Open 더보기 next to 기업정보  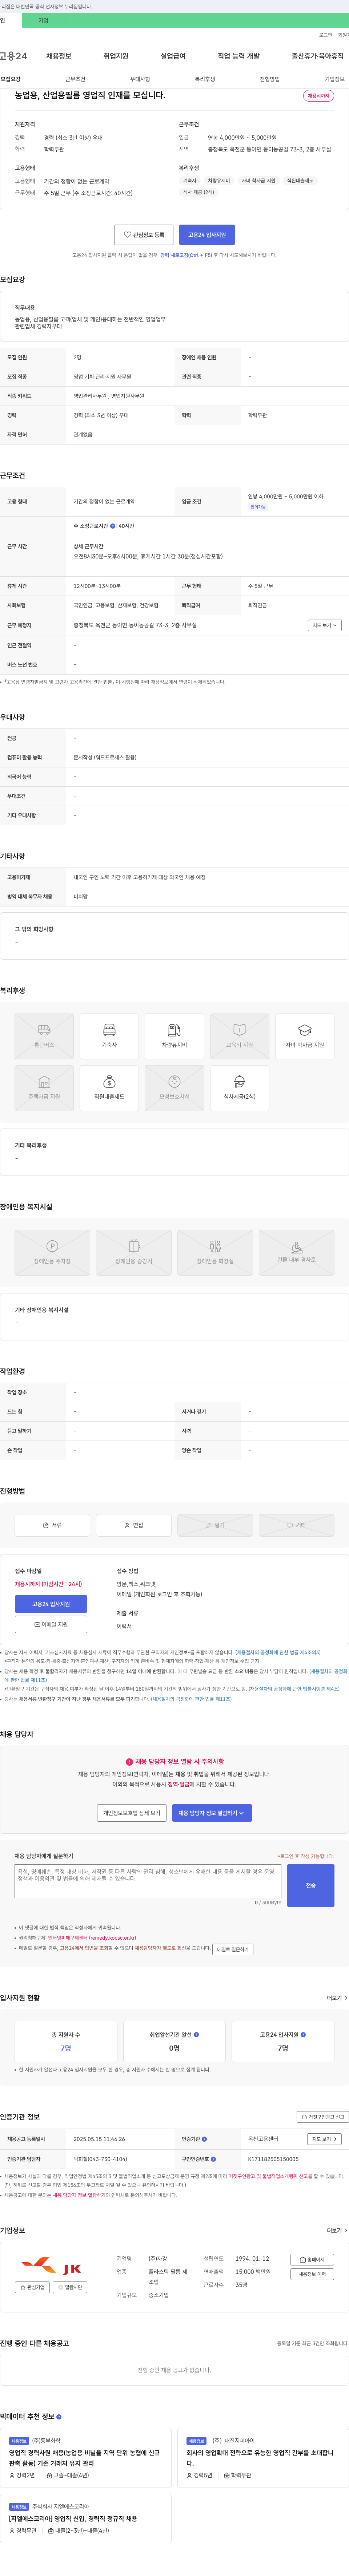(337, 2230)
